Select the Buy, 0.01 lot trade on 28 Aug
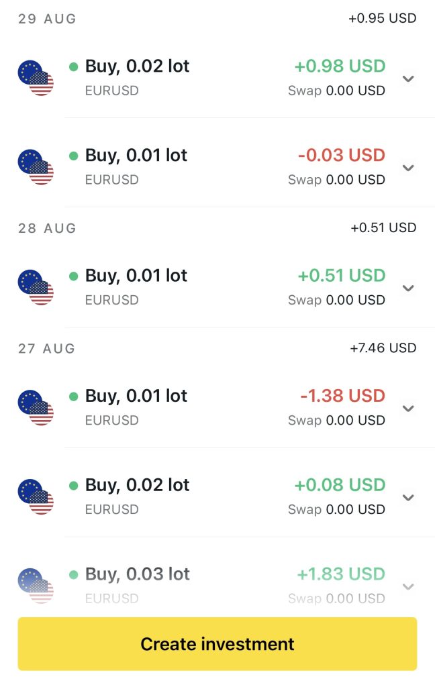Viewport: 435px width, 687px height. pos(136,276)
